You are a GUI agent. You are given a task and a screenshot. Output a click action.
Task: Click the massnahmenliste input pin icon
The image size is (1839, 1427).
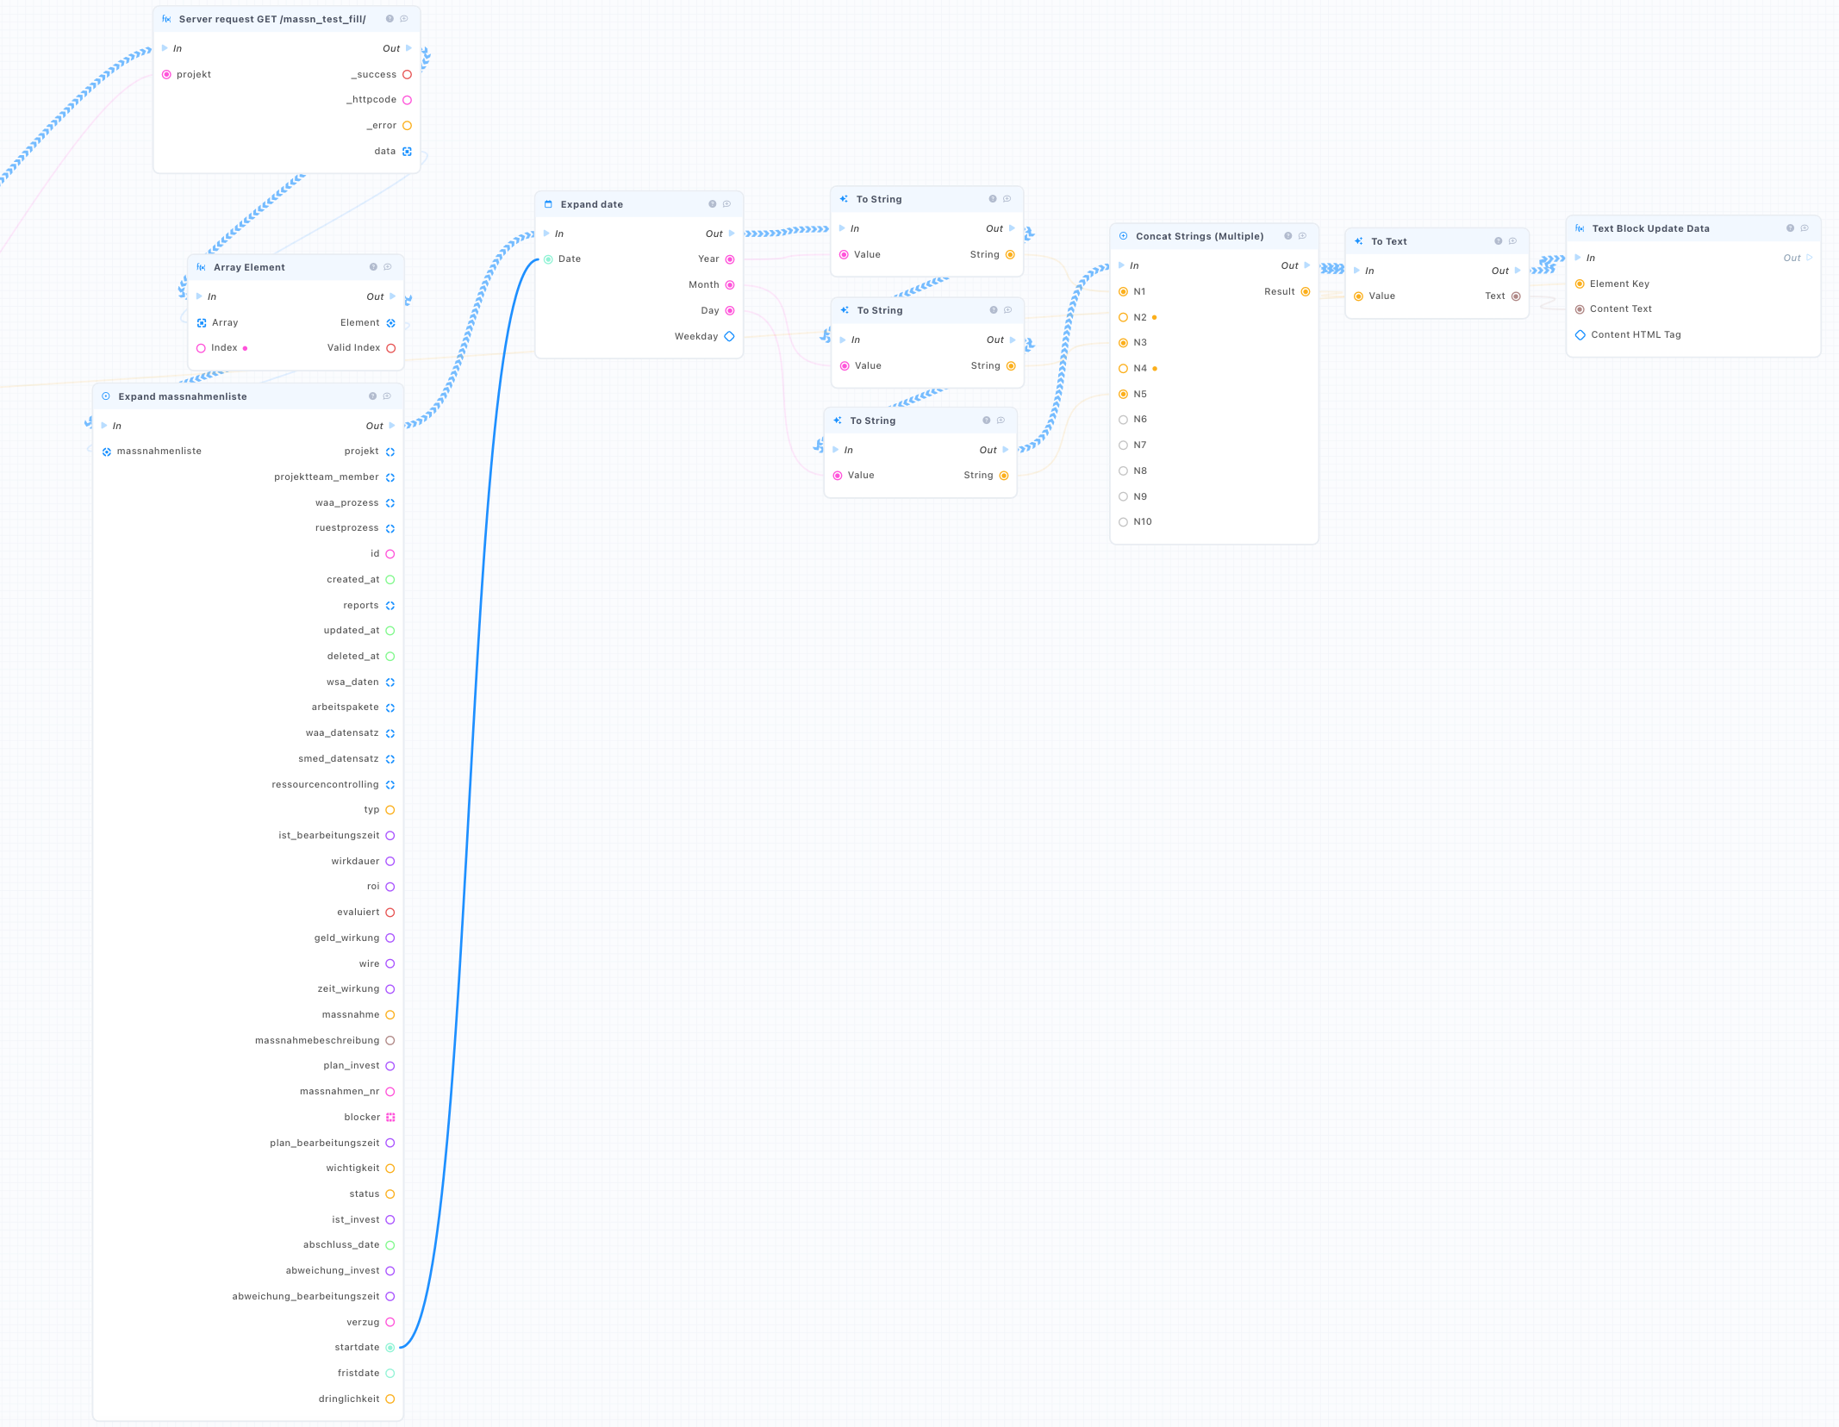(x=107, y=452)
